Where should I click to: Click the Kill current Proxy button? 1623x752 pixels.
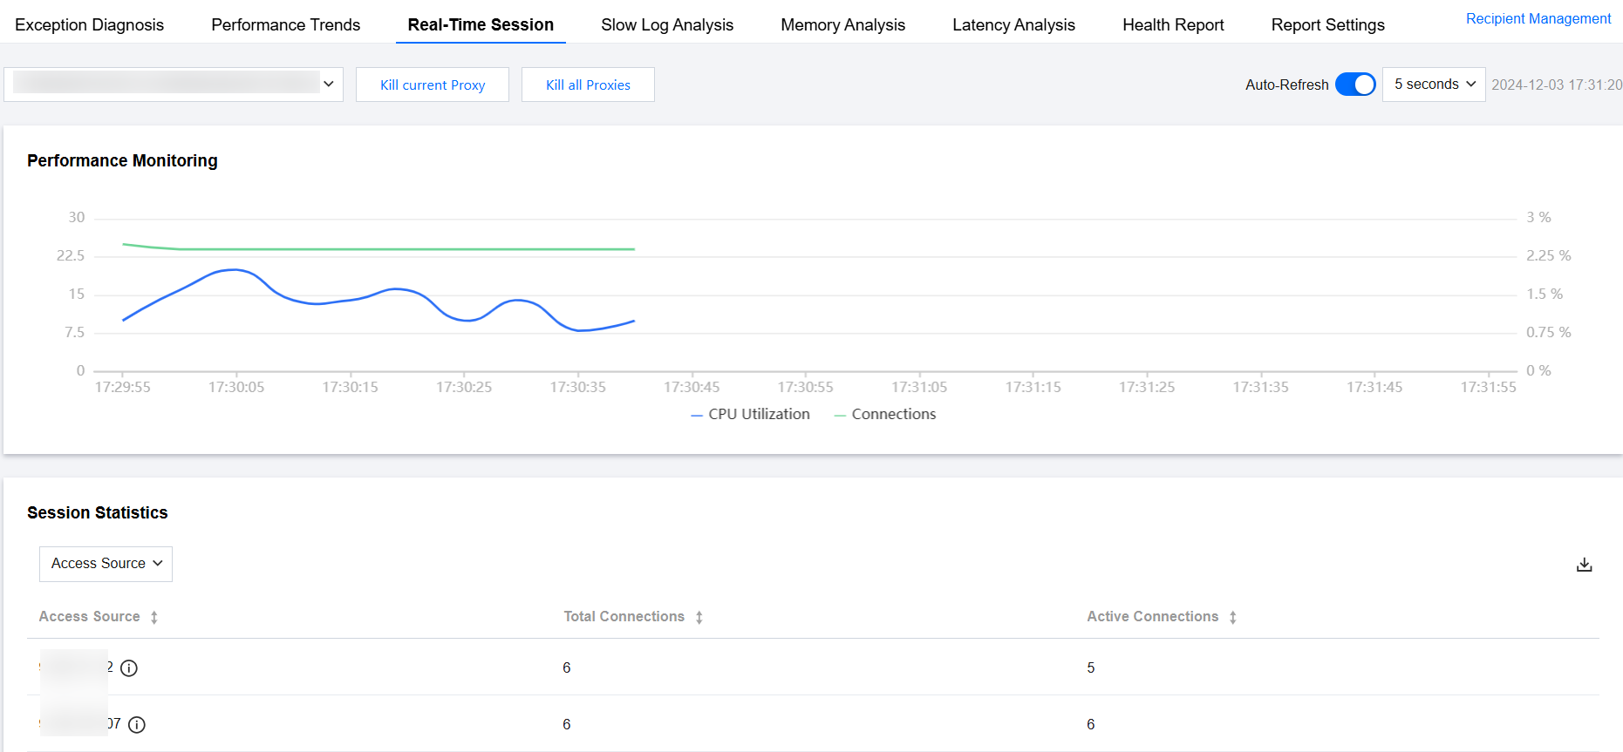432,85
